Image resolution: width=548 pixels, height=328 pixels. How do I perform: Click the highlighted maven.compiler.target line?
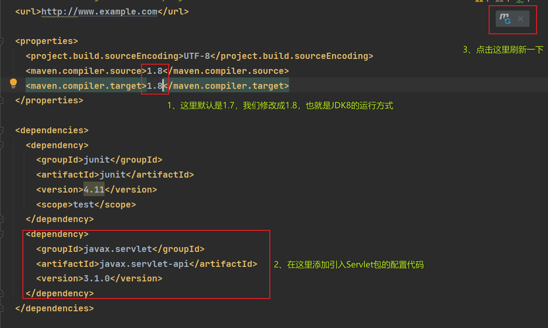[x=88, y=85]
